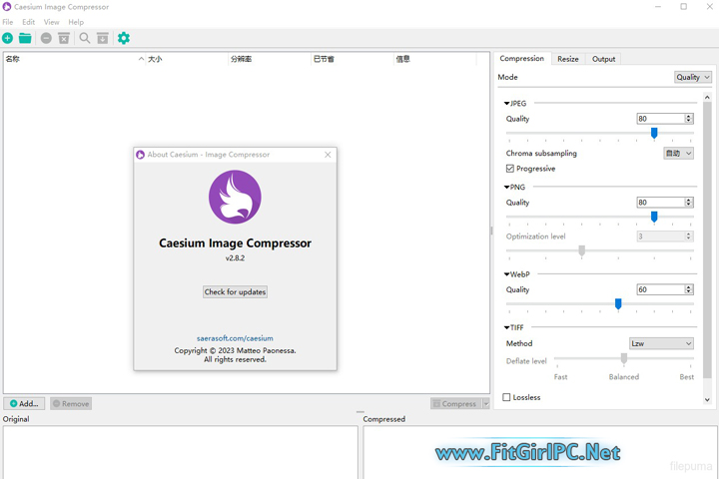Click the Add... button
The width and height of the screenshot is (719, 479).
[24, 404]
